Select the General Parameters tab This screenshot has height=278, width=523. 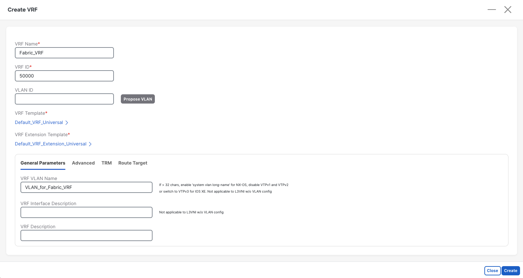(x=43, y=163)
